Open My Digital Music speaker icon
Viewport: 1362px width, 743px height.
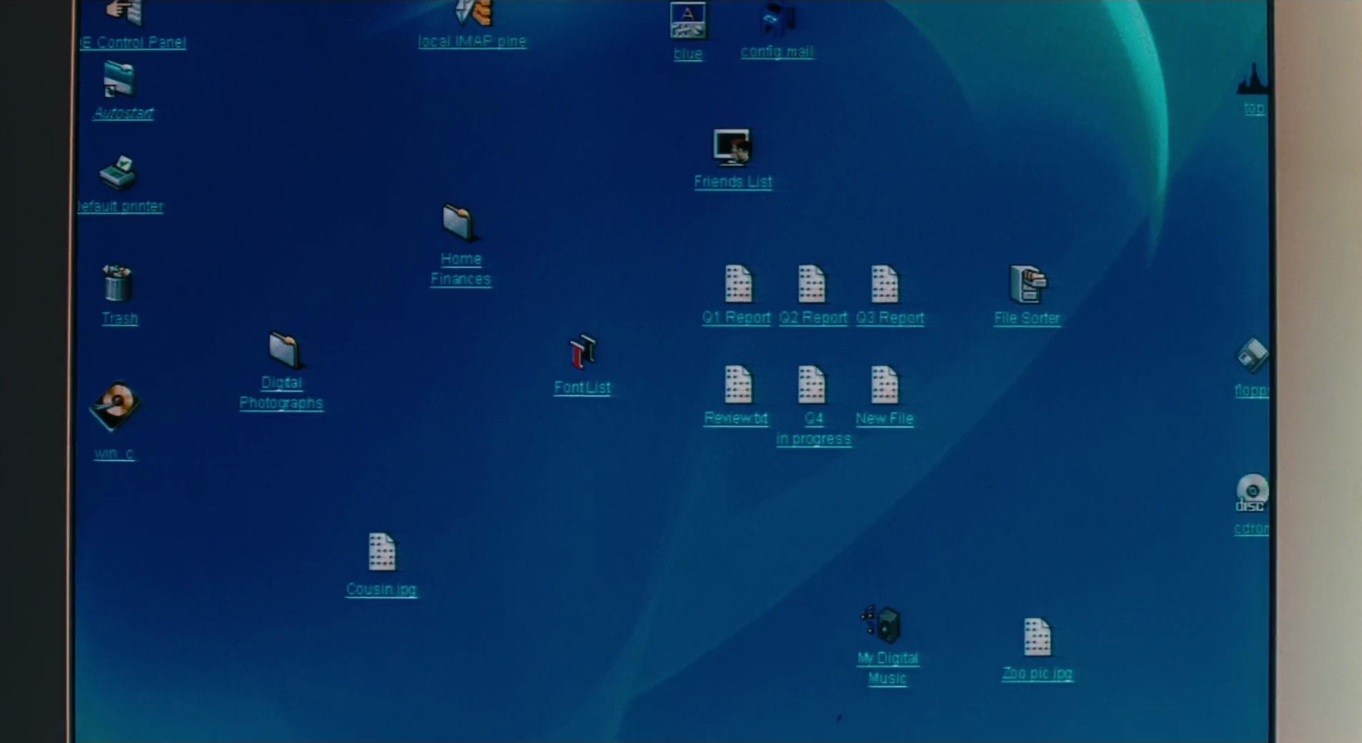(x=882, y=624)
